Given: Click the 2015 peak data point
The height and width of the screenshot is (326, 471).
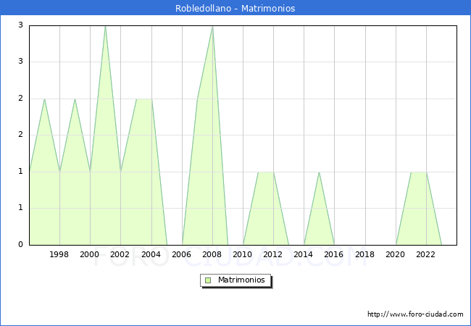Looking at the screenshot, I should [319, 172].
